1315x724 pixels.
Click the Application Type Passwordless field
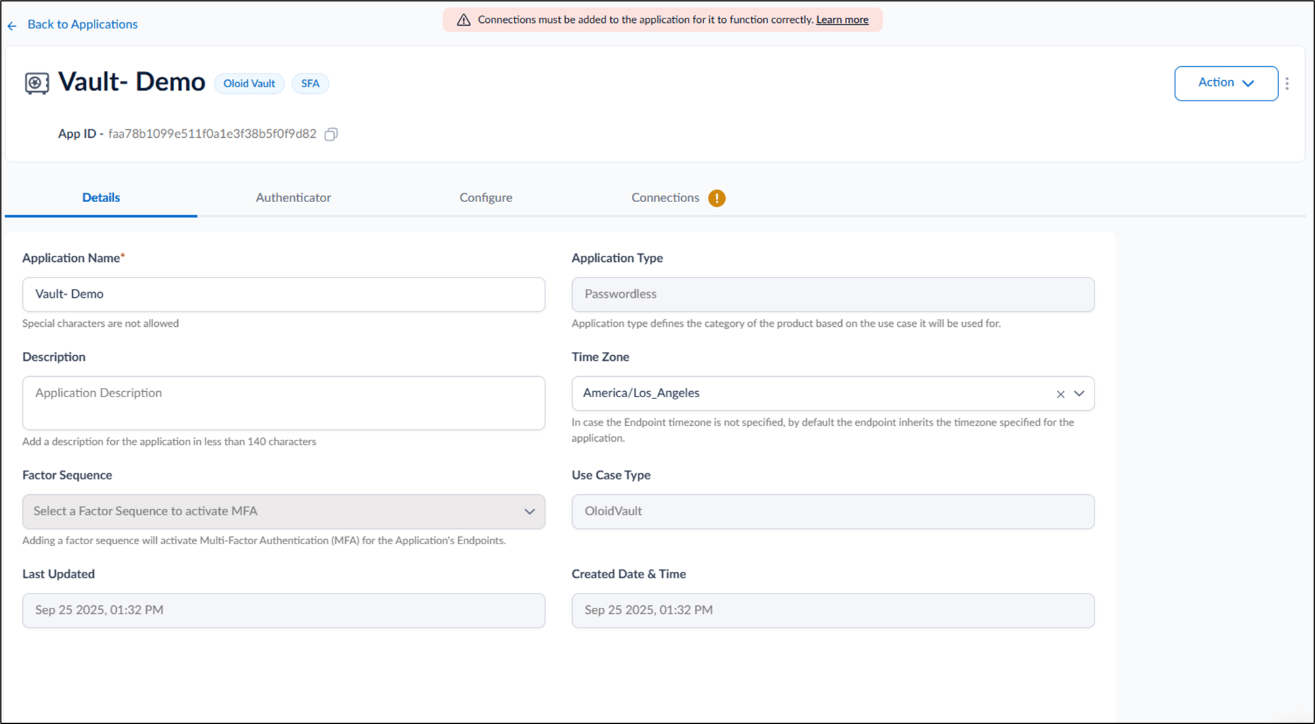833,294
